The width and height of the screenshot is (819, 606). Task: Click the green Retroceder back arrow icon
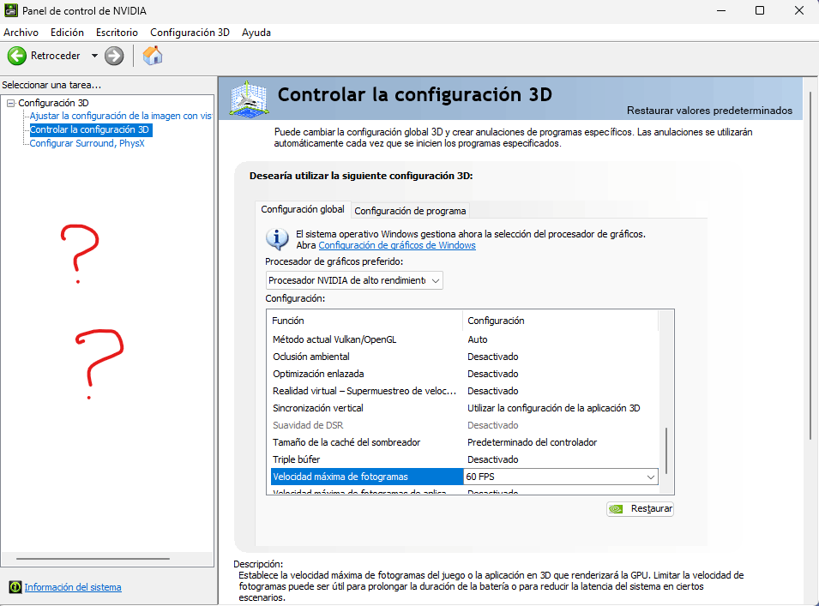pos(16,56)
